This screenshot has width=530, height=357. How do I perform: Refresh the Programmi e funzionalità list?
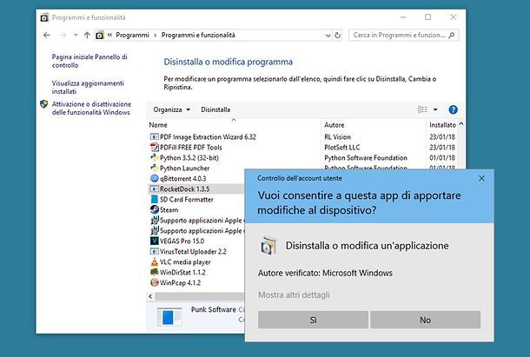[337, 35]
